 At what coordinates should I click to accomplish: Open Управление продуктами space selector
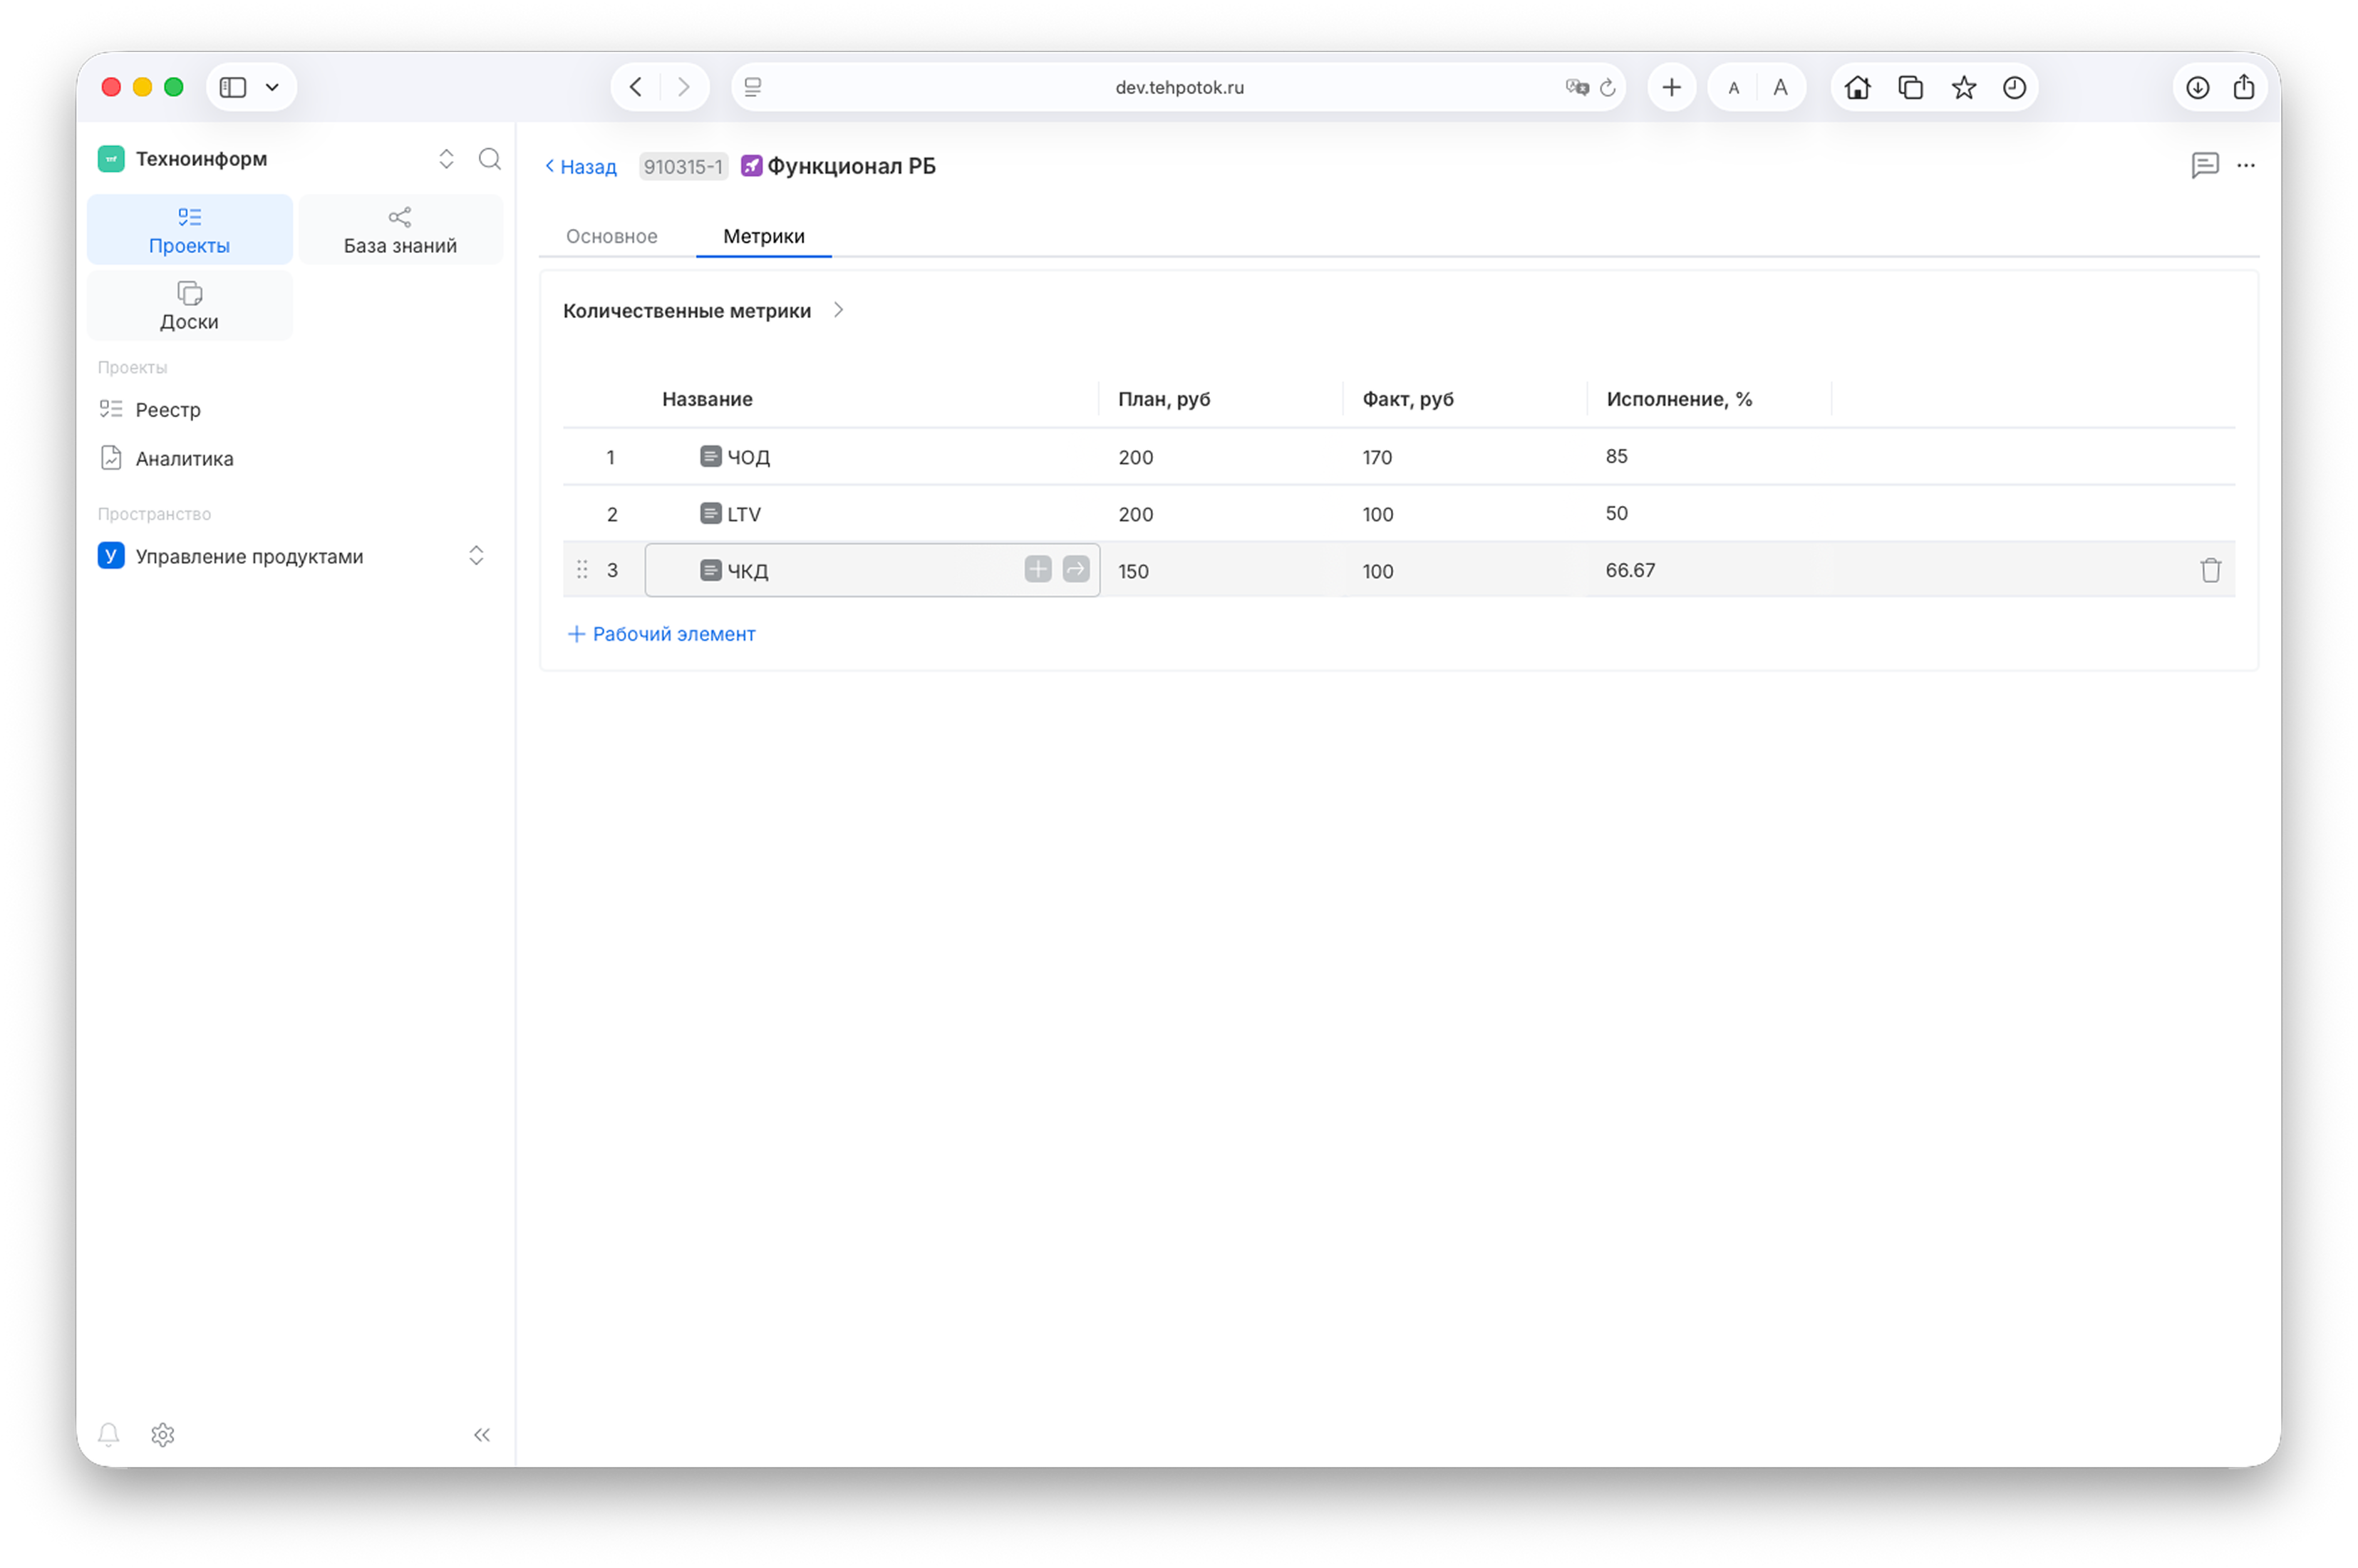476,556
